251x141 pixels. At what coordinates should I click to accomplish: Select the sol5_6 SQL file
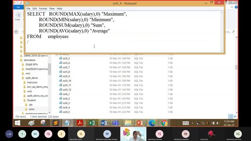[x=66, y=63]
